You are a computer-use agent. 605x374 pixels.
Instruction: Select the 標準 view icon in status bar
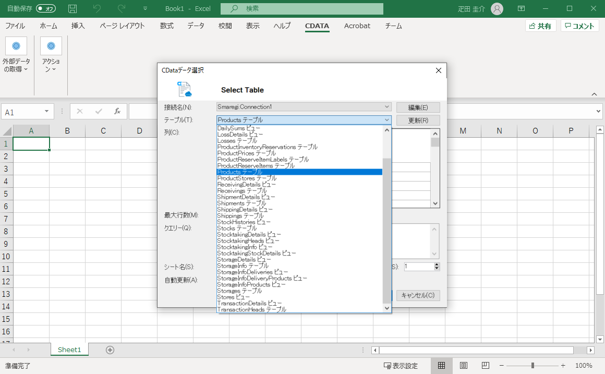[x=441, y=365]
